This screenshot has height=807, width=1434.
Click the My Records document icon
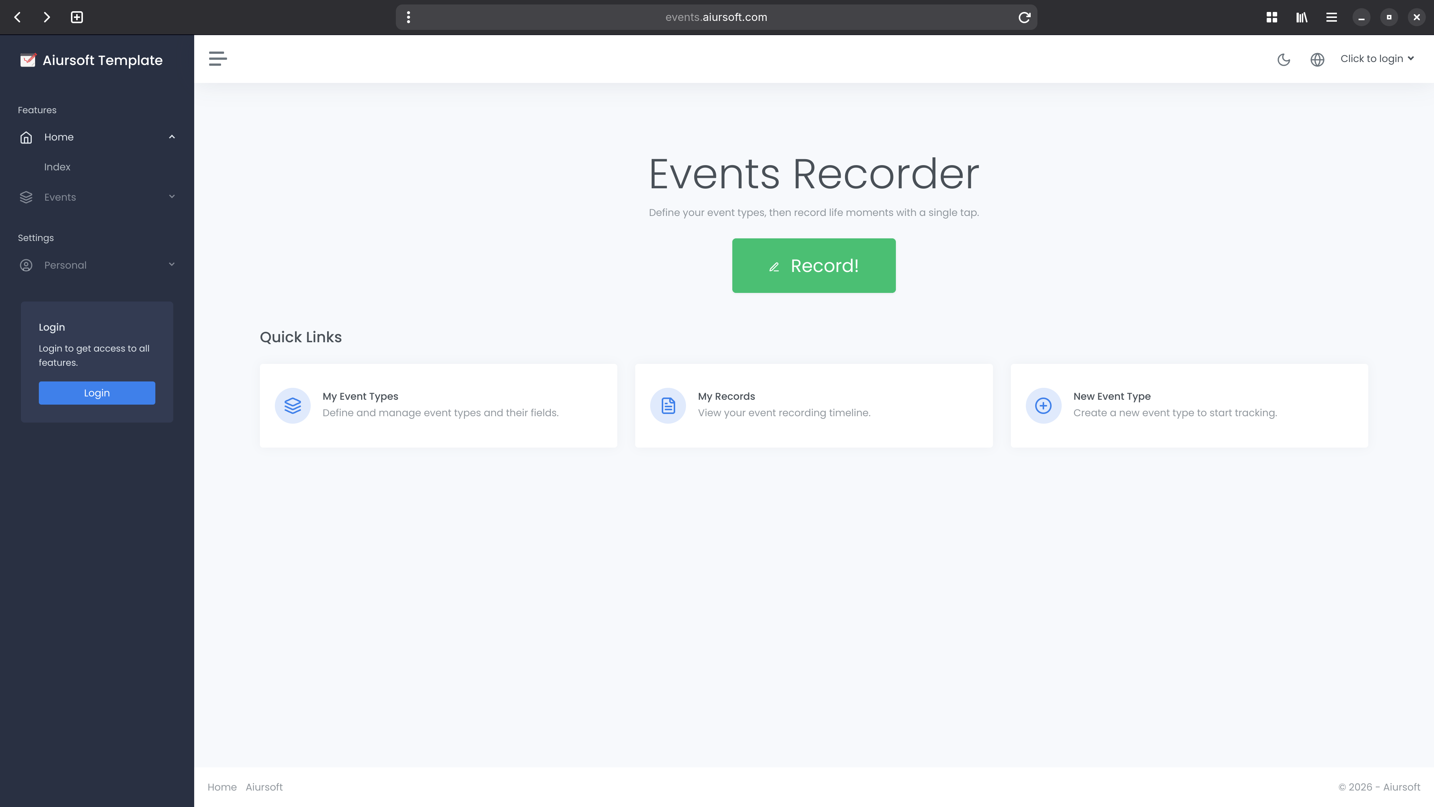click(x=667, y=405)
